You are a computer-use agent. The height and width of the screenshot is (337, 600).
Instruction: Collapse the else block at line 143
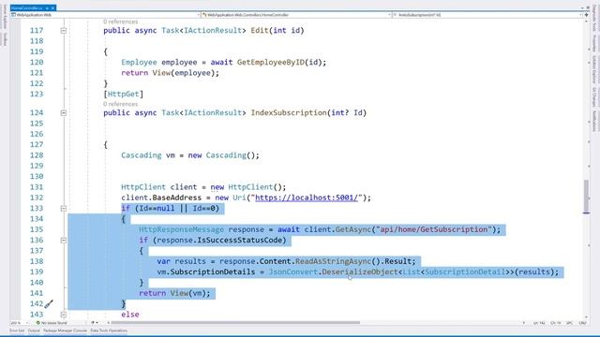point(64,315)
